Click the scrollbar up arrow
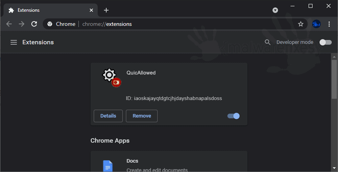Image resolution: width=338 pixels, height=172 pixels. 334,57
